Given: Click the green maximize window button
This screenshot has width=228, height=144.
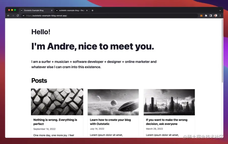Looking at the screenshot, I should [x=15, y=10].
